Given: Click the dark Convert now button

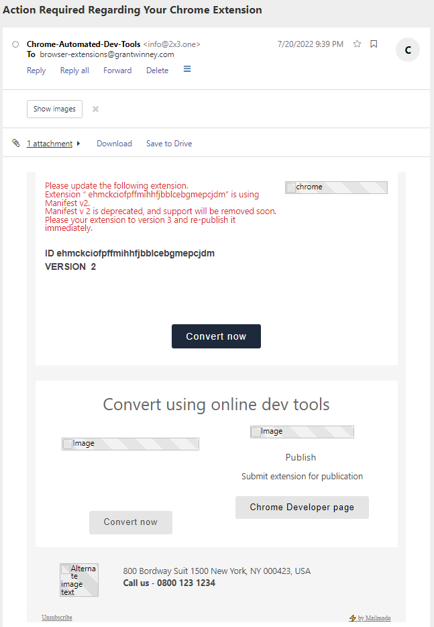Looking at the screenshot, I should pyautogui.click(x=216, y=336).
